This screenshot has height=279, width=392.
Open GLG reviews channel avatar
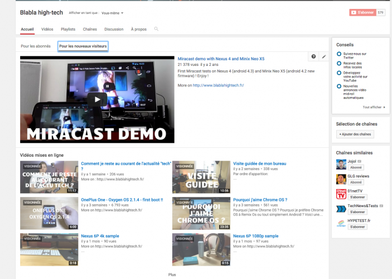[341, 179]
